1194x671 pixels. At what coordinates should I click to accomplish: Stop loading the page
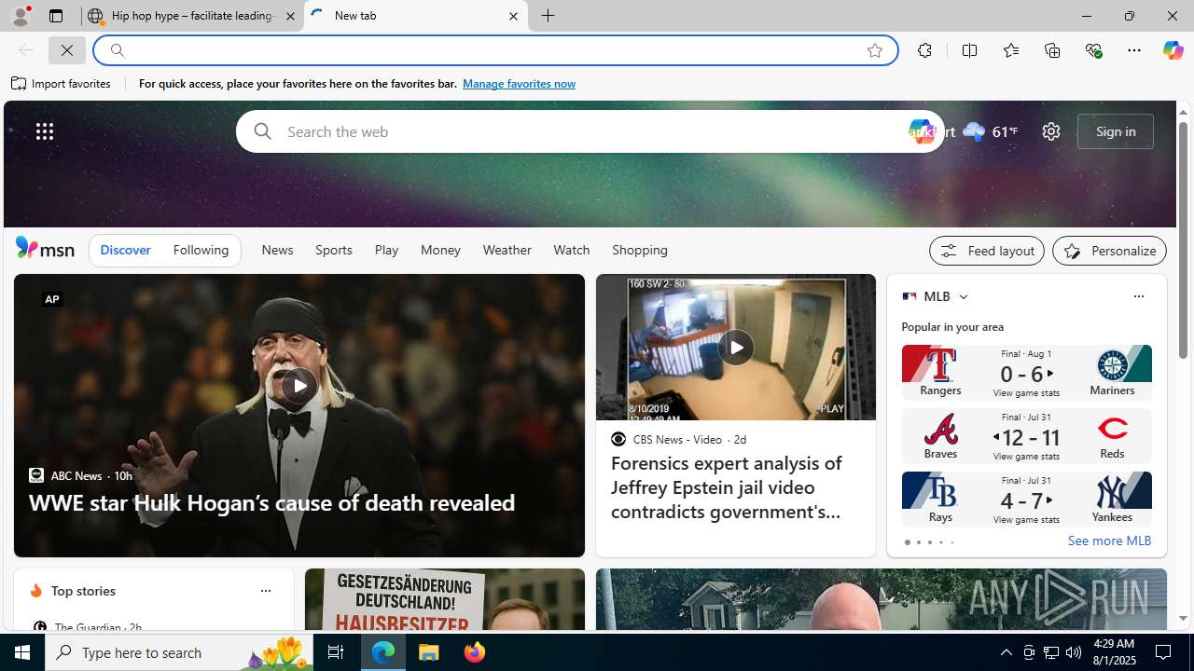(67, 50)
